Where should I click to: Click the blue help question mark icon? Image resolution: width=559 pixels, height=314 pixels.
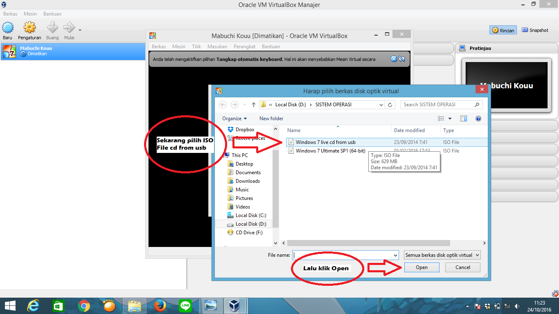point(478,119)
